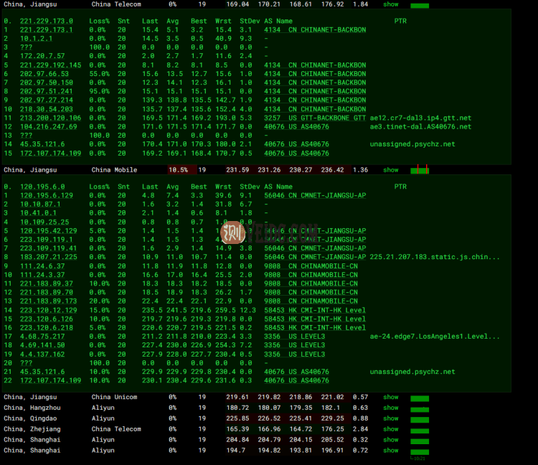Click show on Shanghai Aliyun 204.84 row
This screenshot has height=465, width=538.
[x=390, y=440]
